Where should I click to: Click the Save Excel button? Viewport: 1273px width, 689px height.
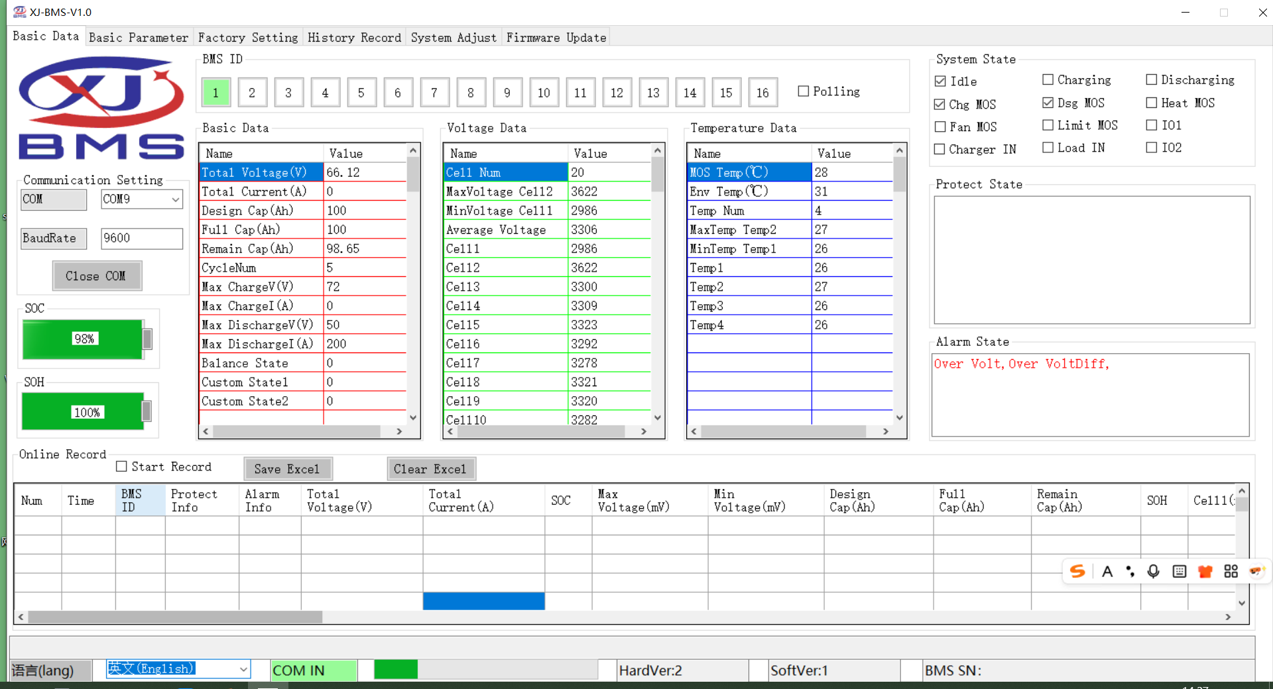point(288,469)
